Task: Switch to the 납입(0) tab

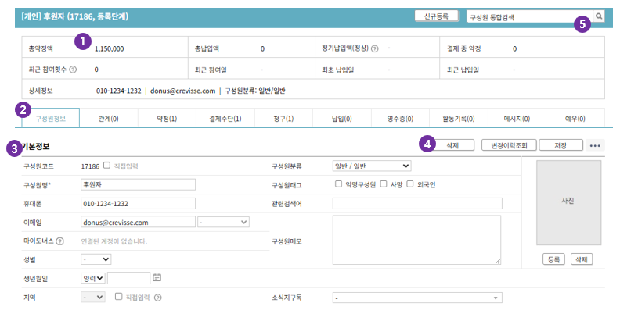Action: click(342, 118)
